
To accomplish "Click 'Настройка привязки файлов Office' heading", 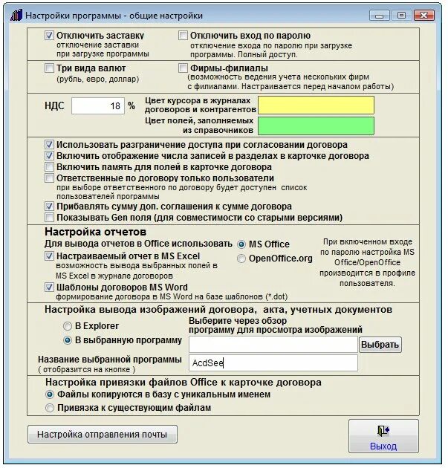I will pos(184,383).
